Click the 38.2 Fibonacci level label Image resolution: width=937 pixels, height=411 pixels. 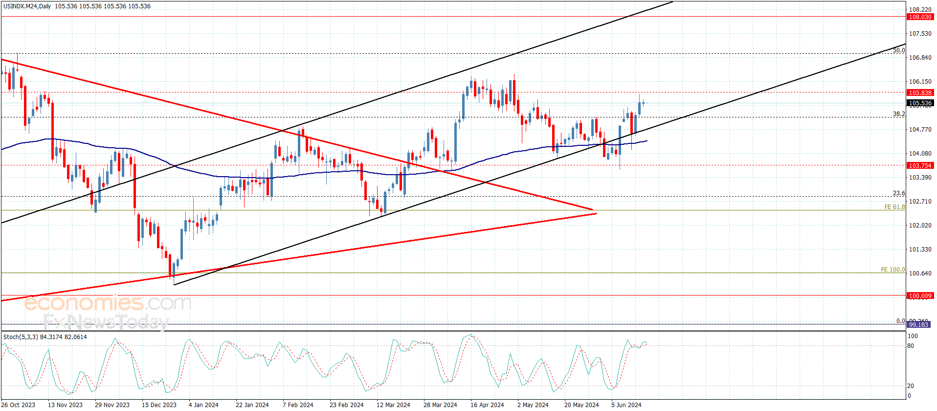pyautogui.click(x=898, y=114)
